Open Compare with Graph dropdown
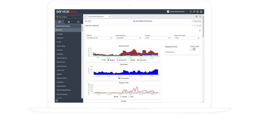259x114 pixels. (187, 38)
